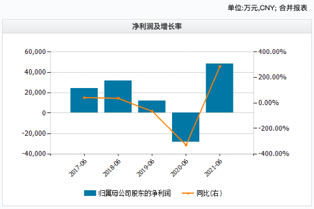The width and height of the screenshot is (314, 209).
Task: Select the orange data point for 2019-06
Action: 152,111
